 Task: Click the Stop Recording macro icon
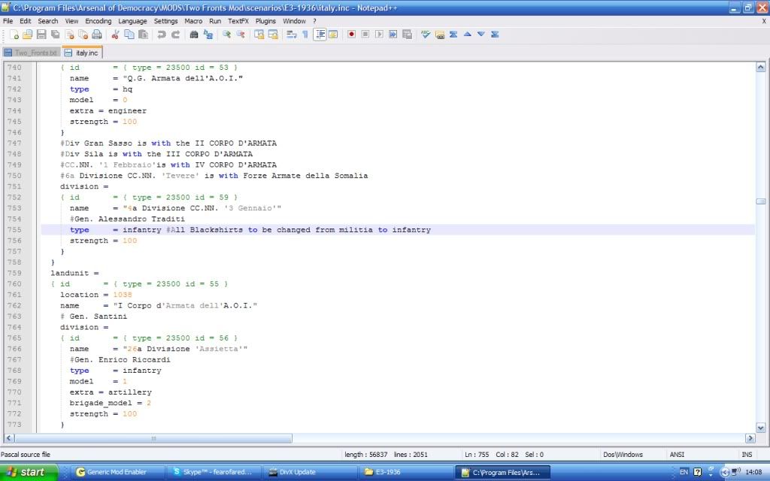click(x=365, y=35)
